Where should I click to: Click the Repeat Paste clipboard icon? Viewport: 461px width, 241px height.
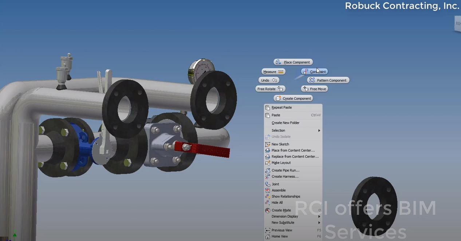(268, 108)
